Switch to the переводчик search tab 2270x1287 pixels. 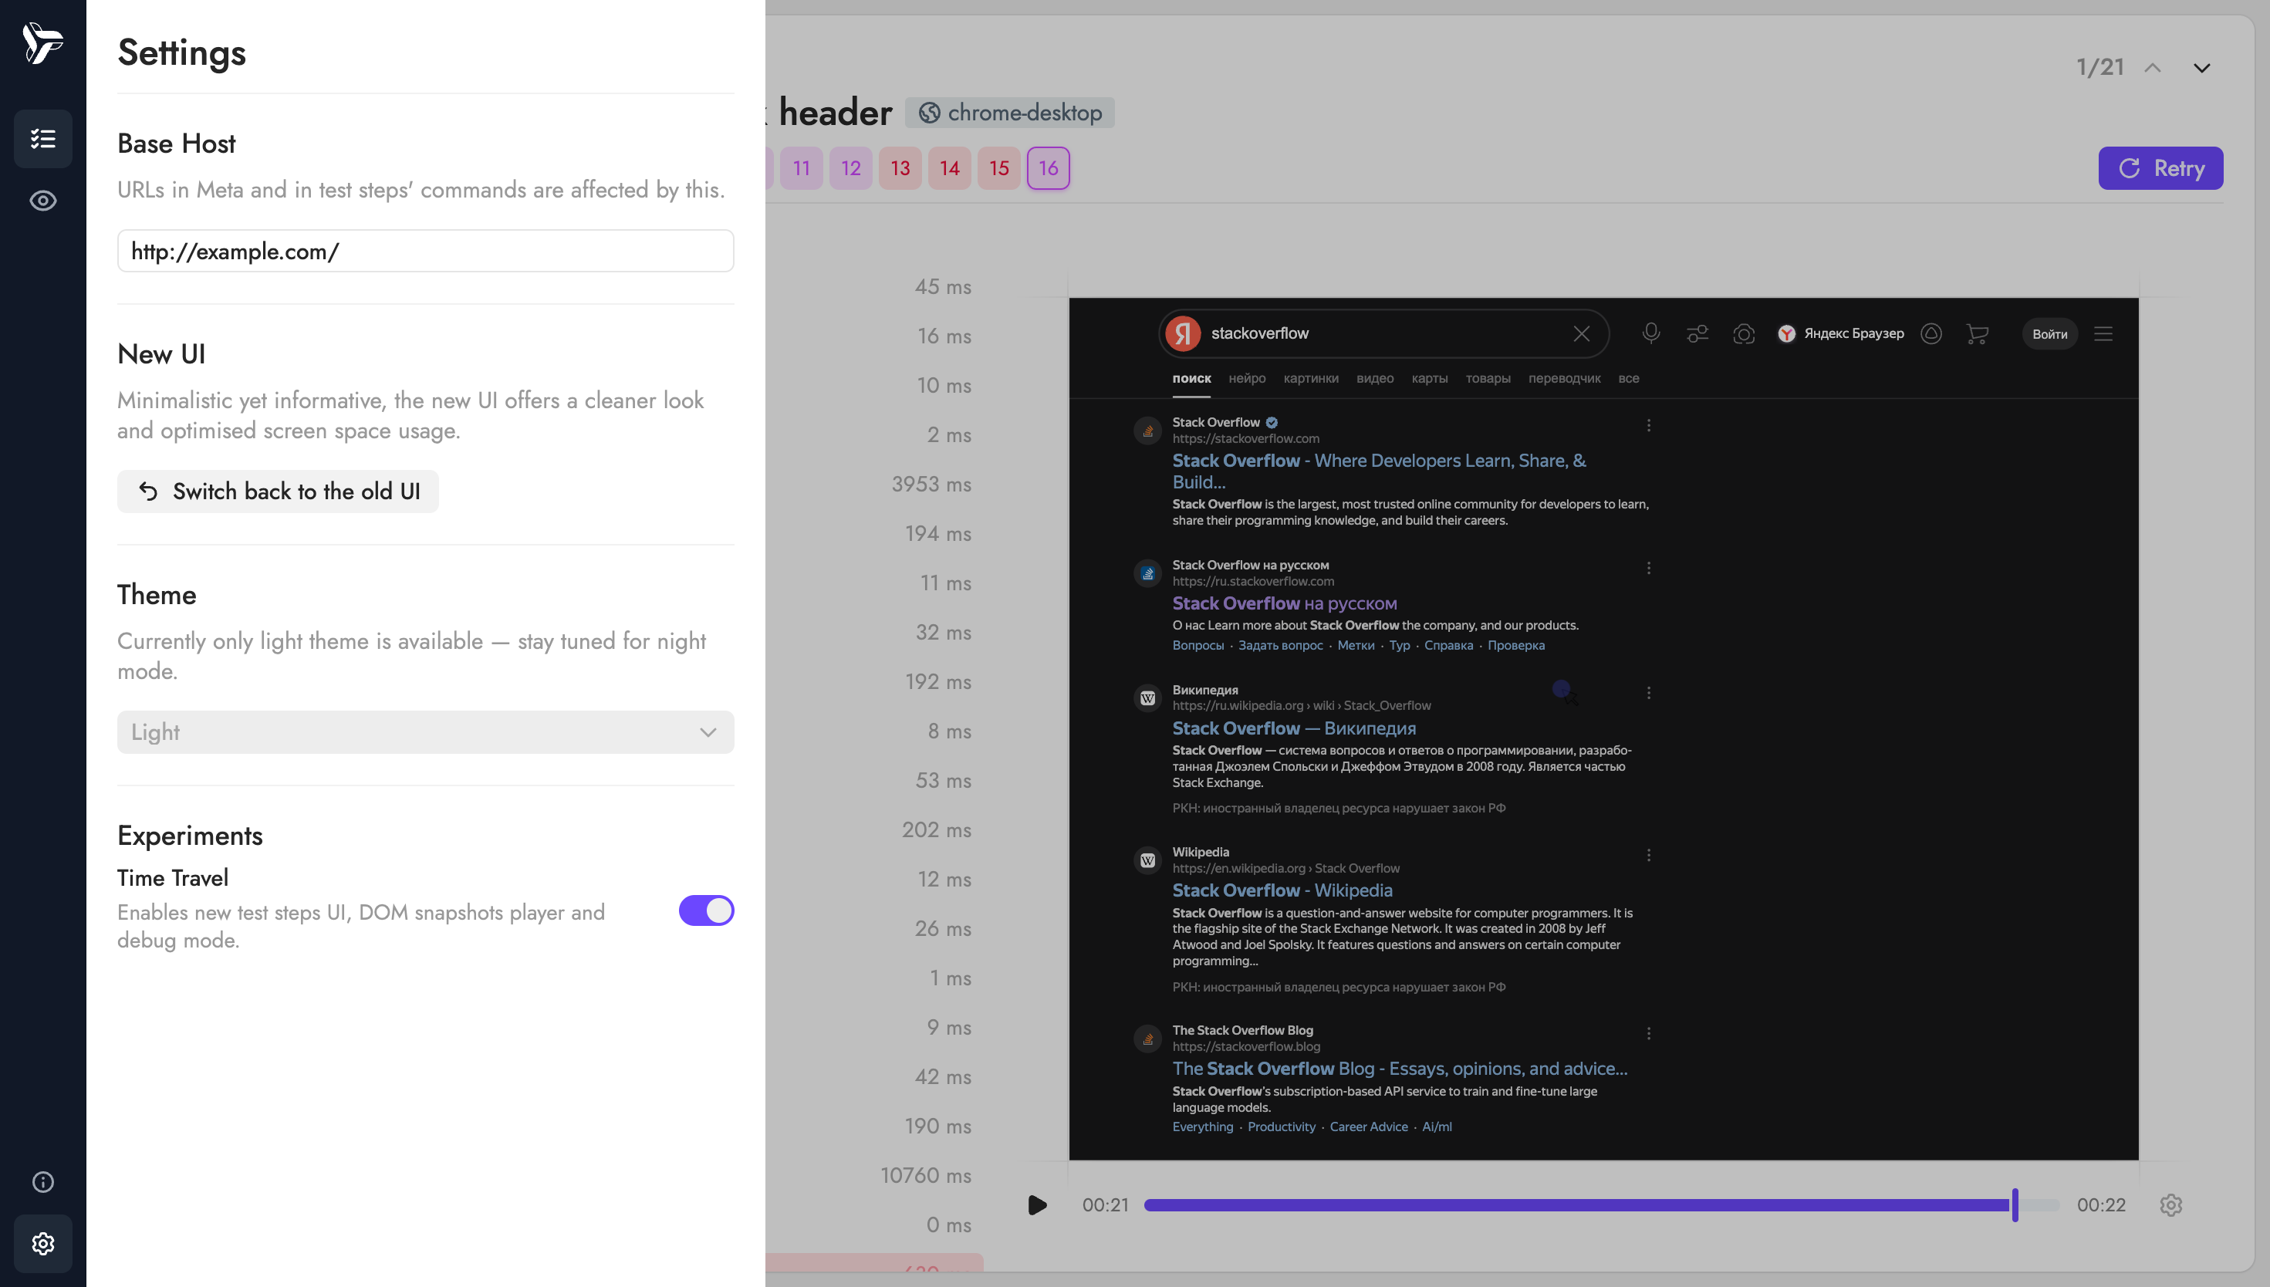1564,378
